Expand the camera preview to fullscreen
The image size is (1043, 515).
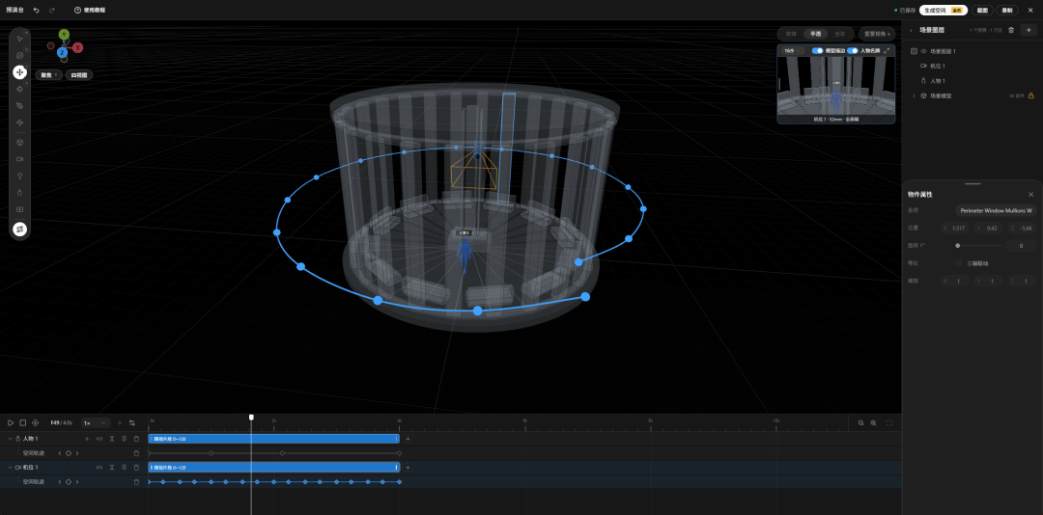[x=886, y=50]
